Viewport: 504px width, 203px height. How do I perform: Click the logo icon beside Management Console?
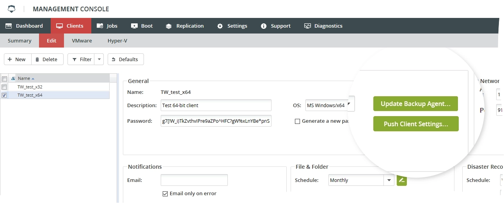pos(12,9)
